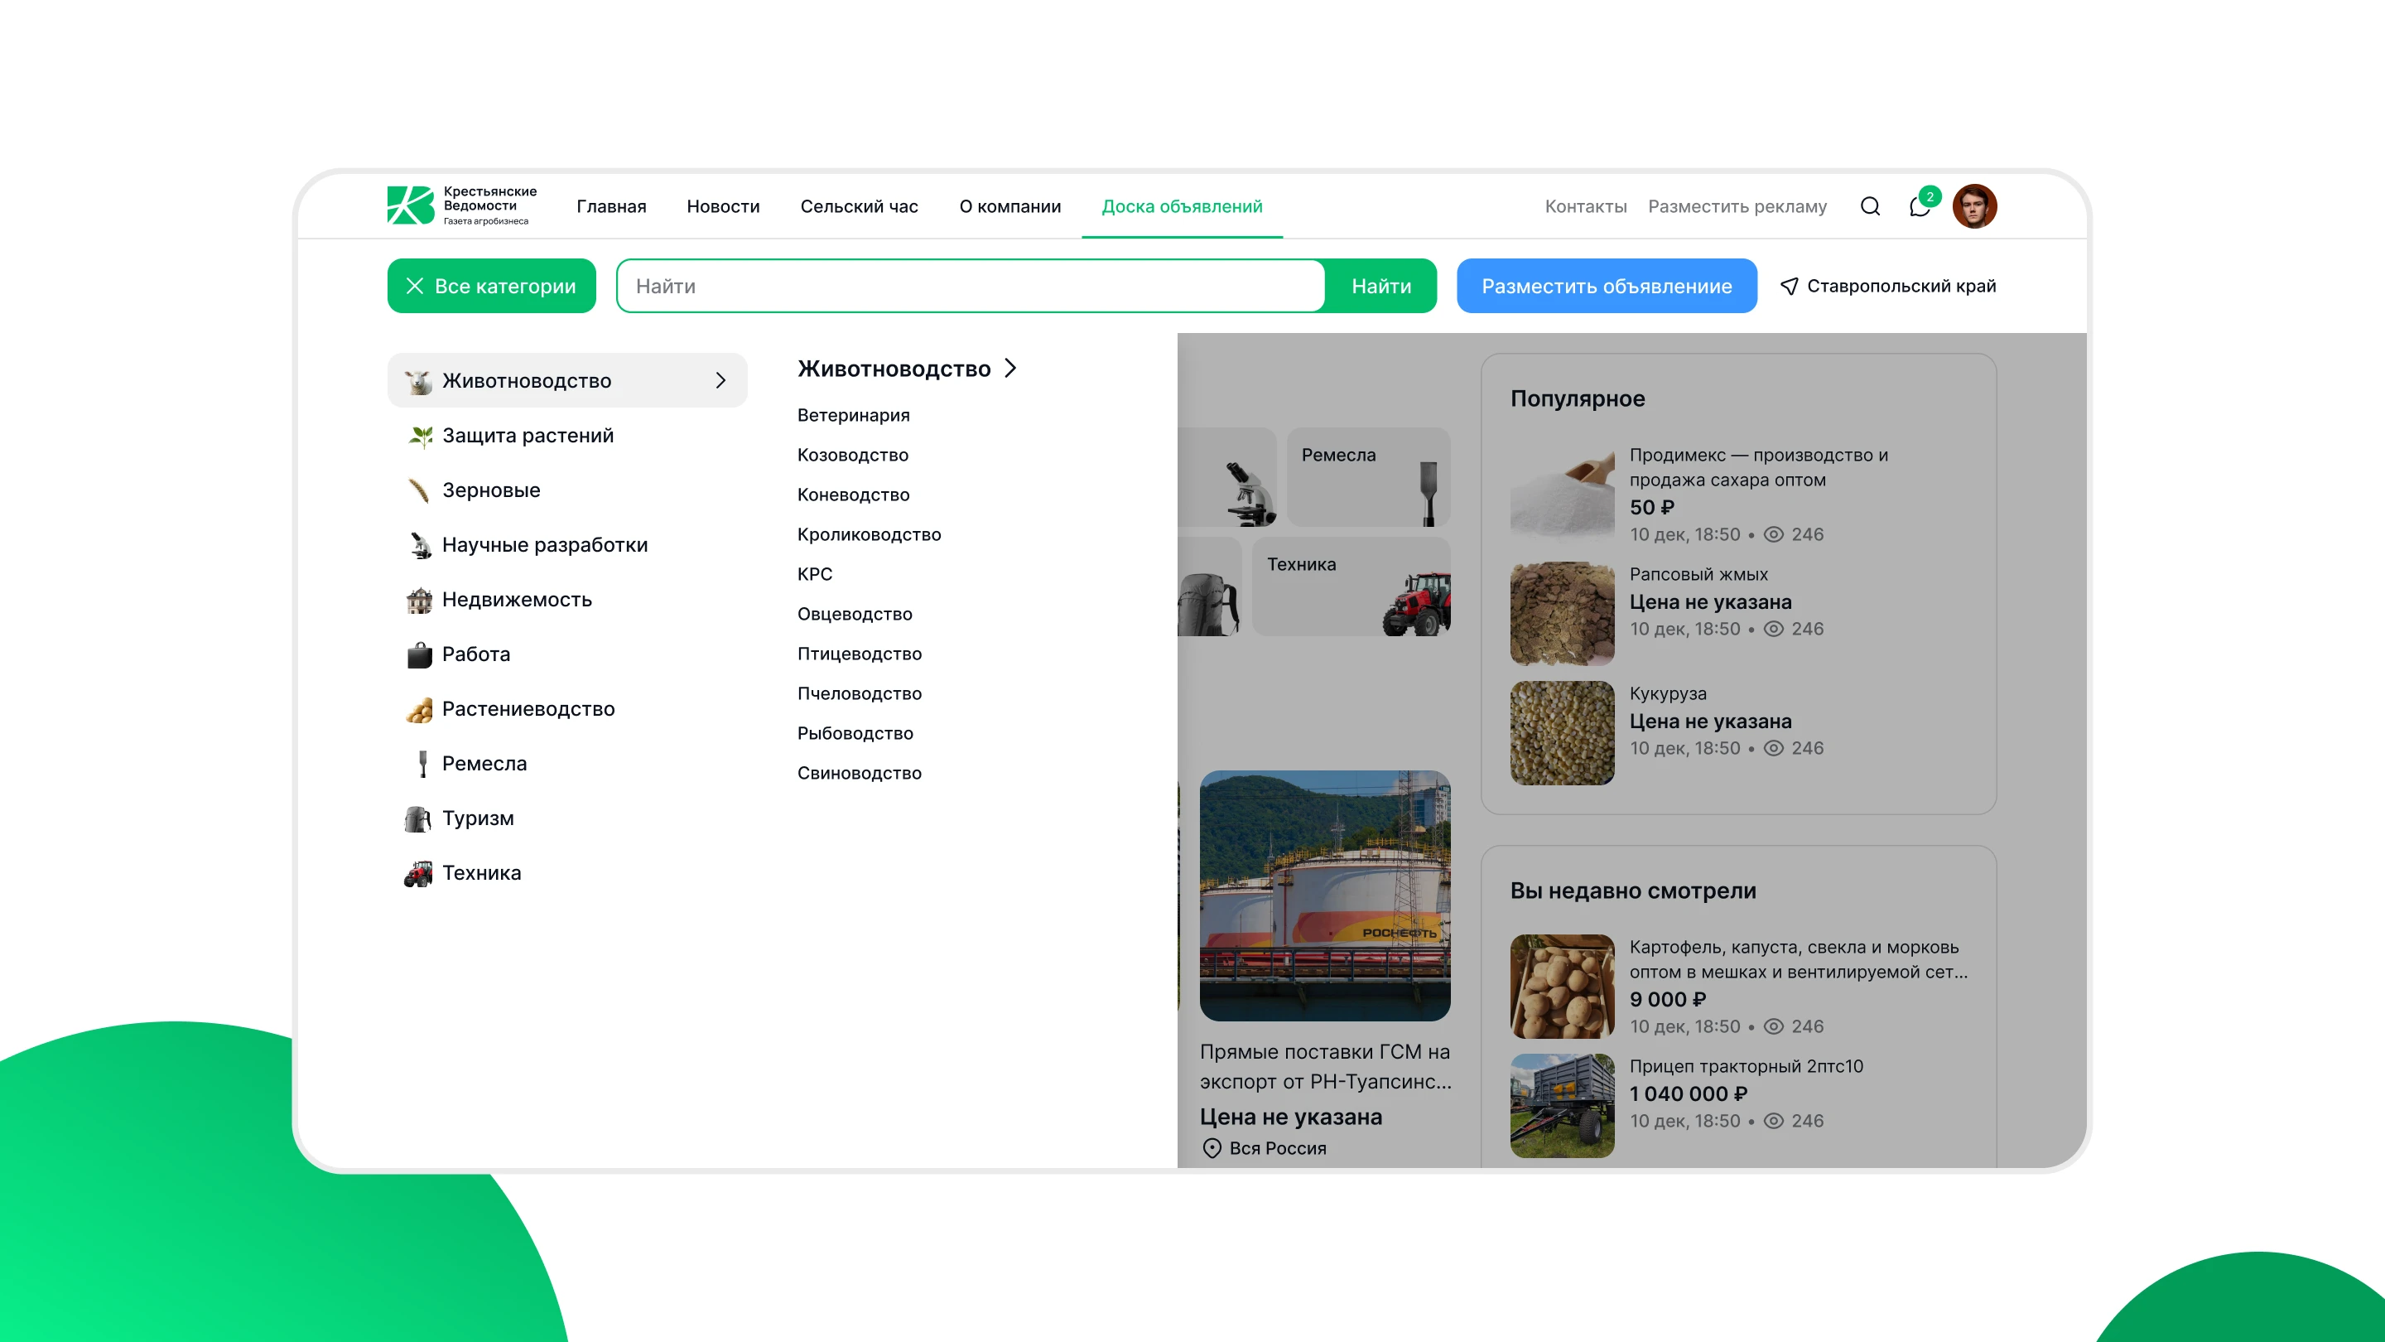Select Техника category in left list

click(x=566, y=872)
